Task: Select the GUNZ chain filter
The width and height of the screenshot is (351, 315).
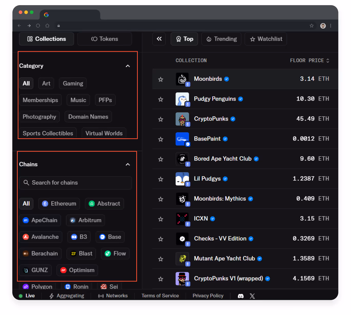Action: click(x=35, y=270)
